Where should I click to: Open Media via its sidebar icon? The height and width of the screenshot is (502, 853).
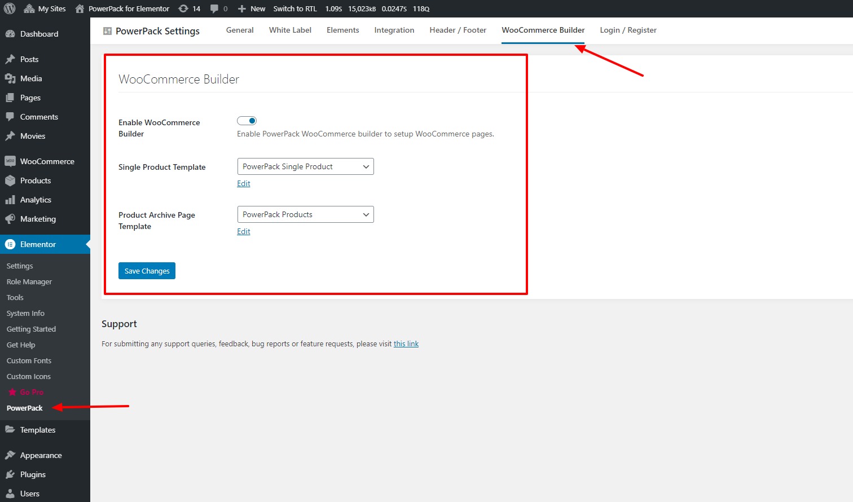11,78
